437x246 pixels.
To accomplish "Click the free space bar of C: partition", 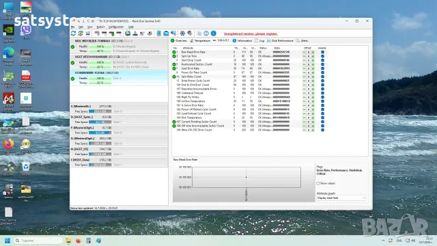I will [x=100, y=111].
